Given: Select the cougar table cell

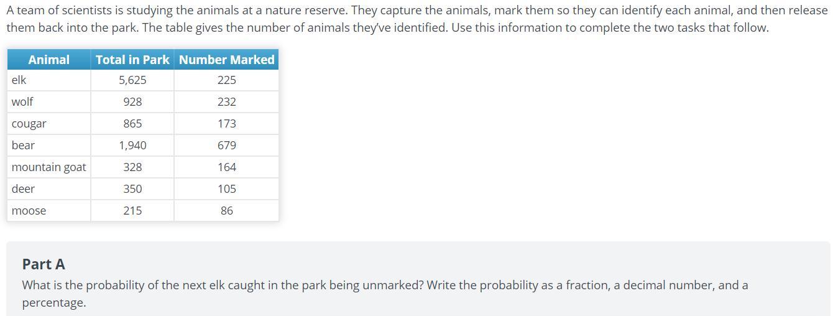Looking at the screenshot, I should 29,124.
